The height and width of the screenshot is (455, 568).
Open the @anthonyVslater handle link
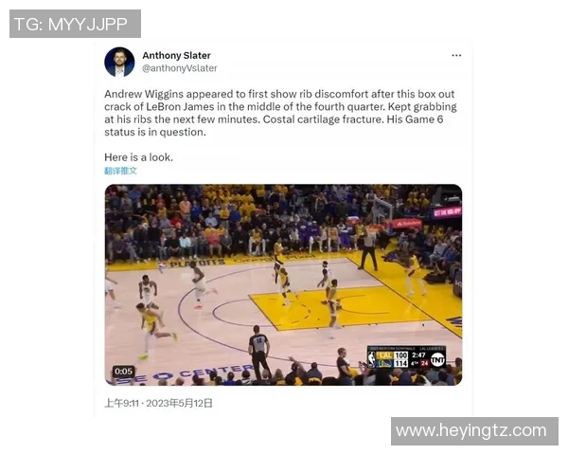pos(180,68)
